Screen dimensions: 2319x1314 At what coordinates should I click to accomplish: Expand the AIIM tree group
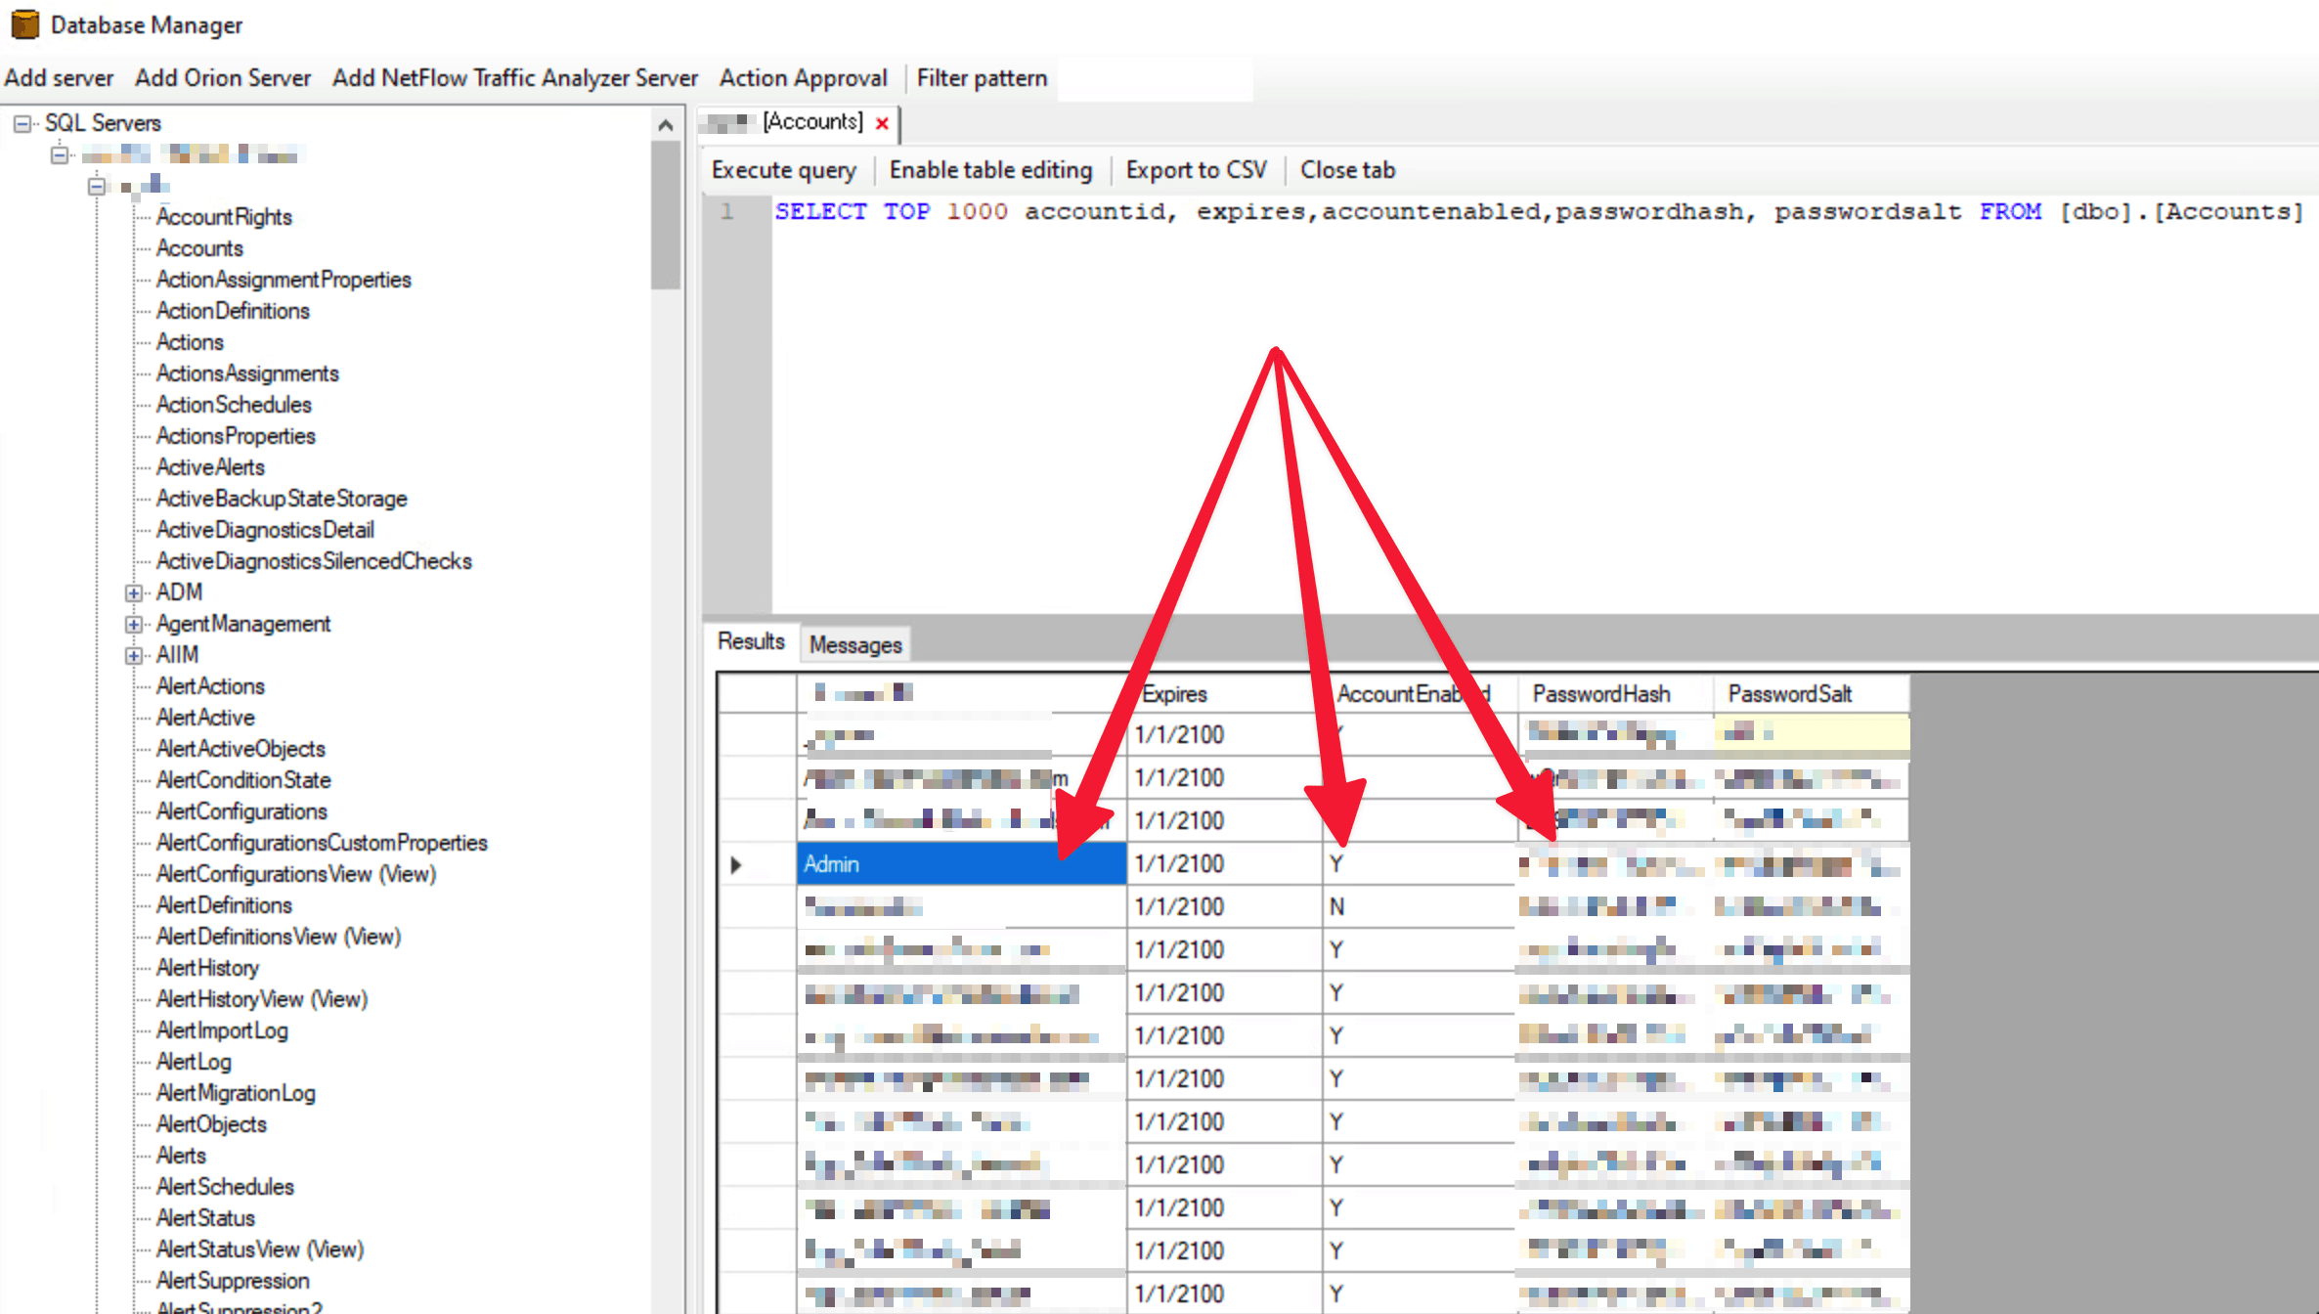(134, 655)
